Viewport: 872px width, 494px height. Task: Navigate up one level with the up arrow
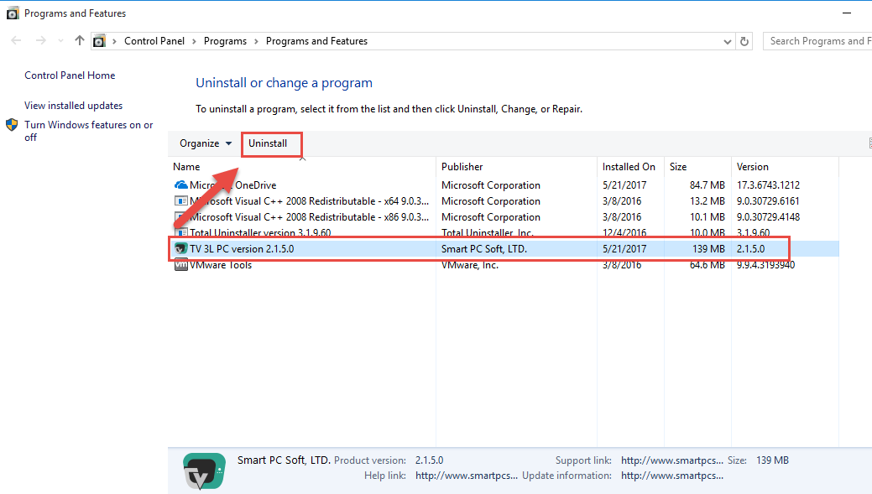point(80,40)
